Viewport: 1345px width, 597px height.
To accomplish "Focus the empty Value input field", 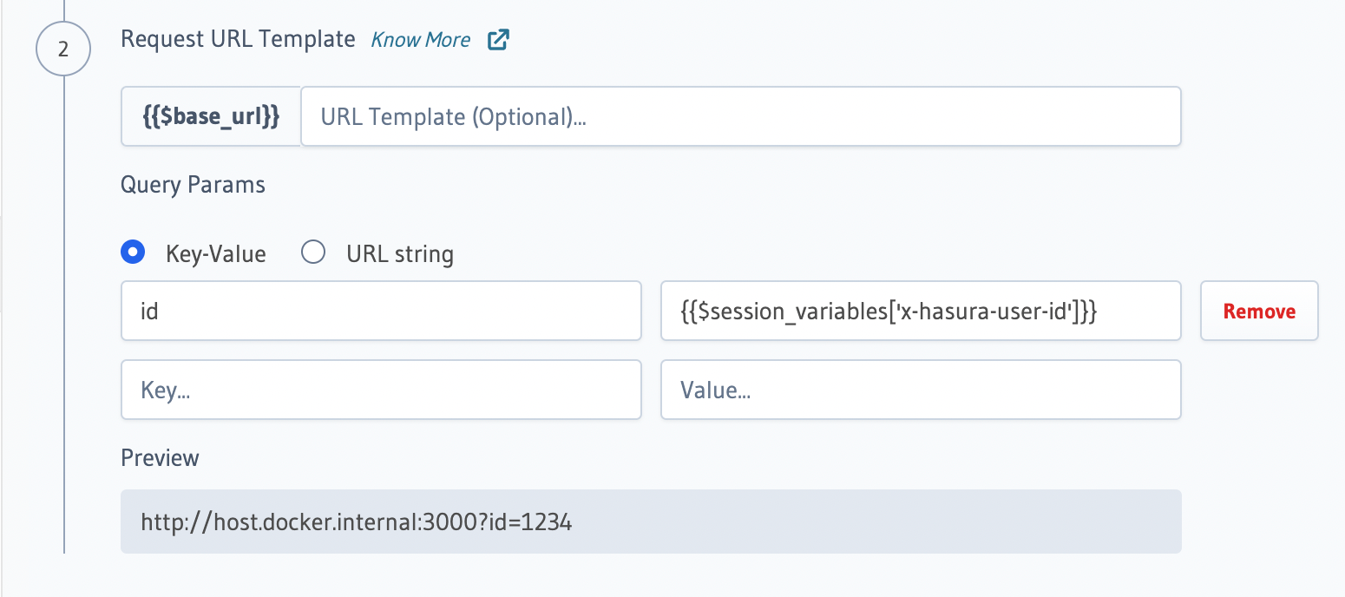I will (921, 390).
